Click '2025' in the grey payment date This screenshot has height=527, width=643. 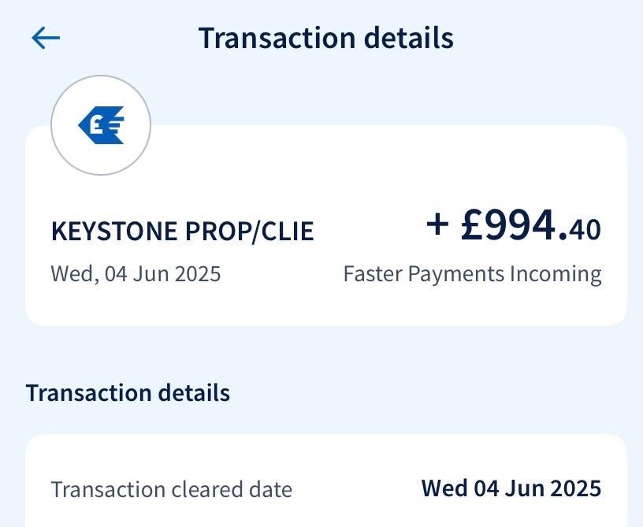(x=196, y=273)
